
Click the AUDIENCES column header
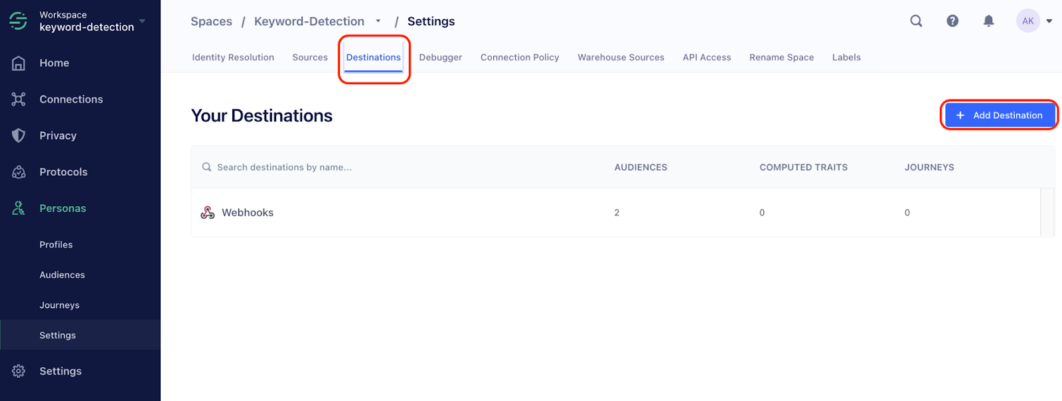641,167
